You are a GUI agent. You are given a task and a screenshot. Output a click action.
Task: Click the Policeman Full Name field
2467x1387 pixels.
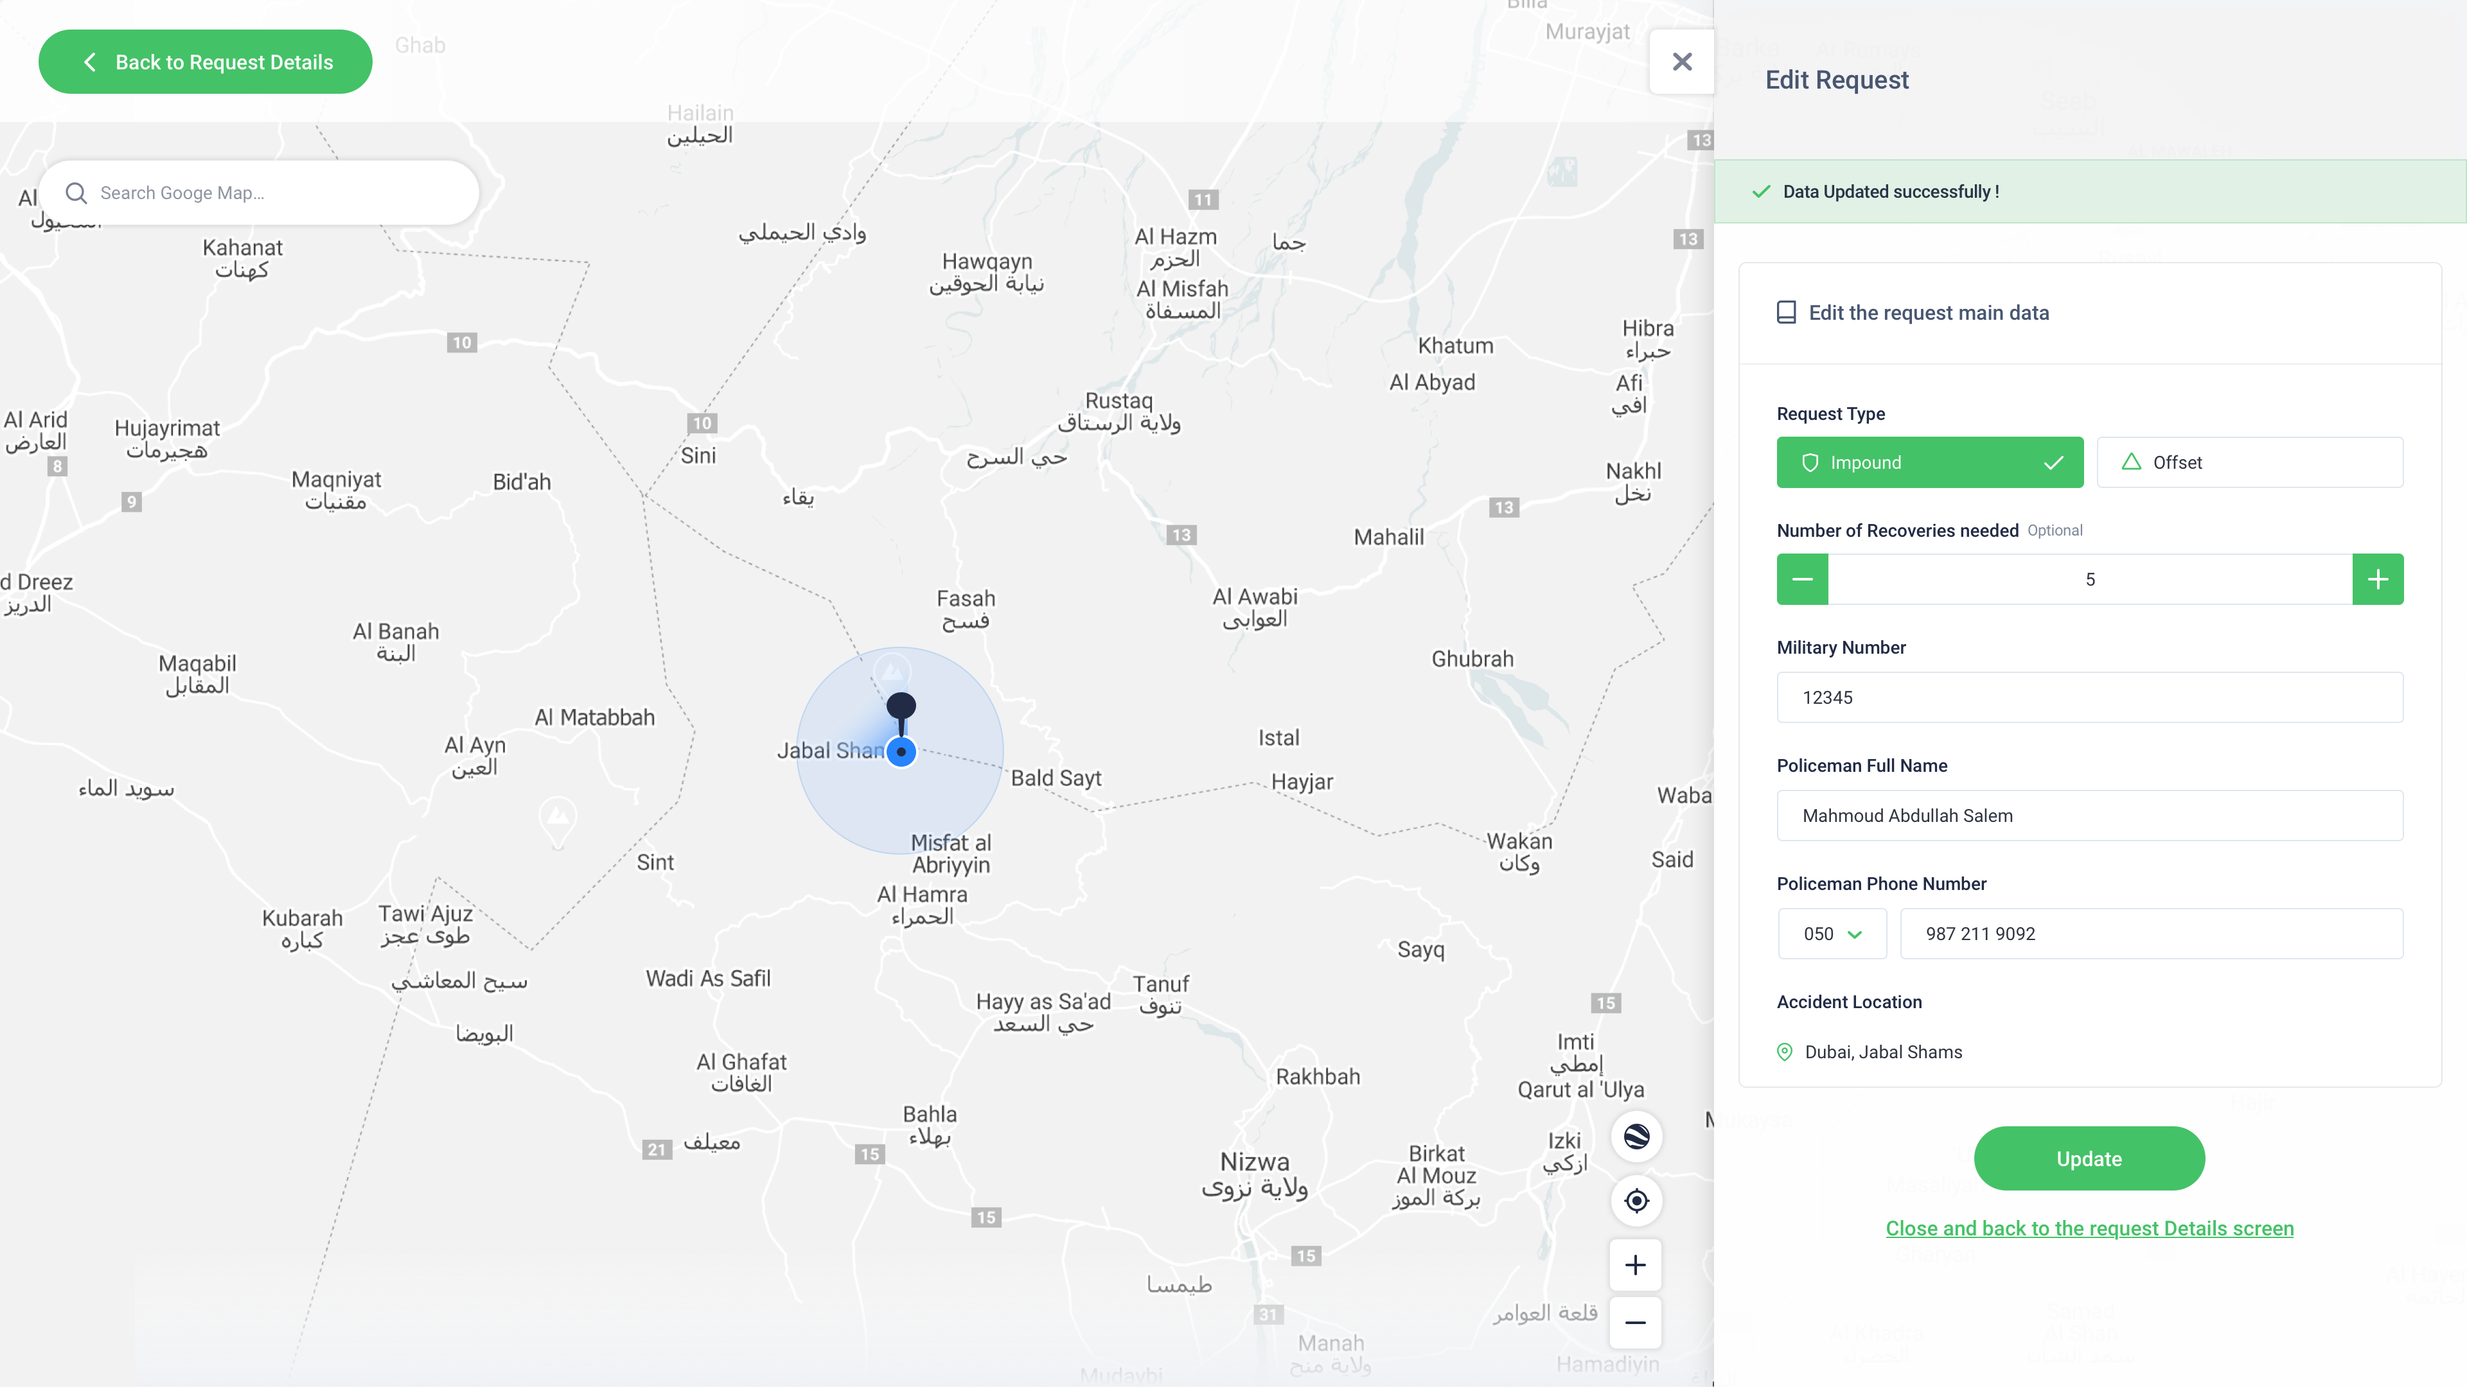tap(2090, 816)
